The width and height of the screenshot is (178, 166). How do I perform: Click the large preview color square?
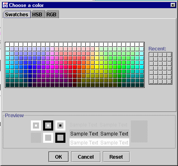coord(139,131)
